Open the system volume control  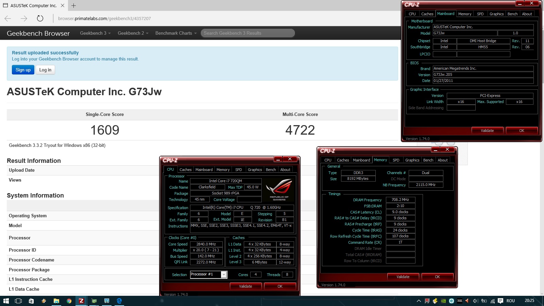point(475,301)
